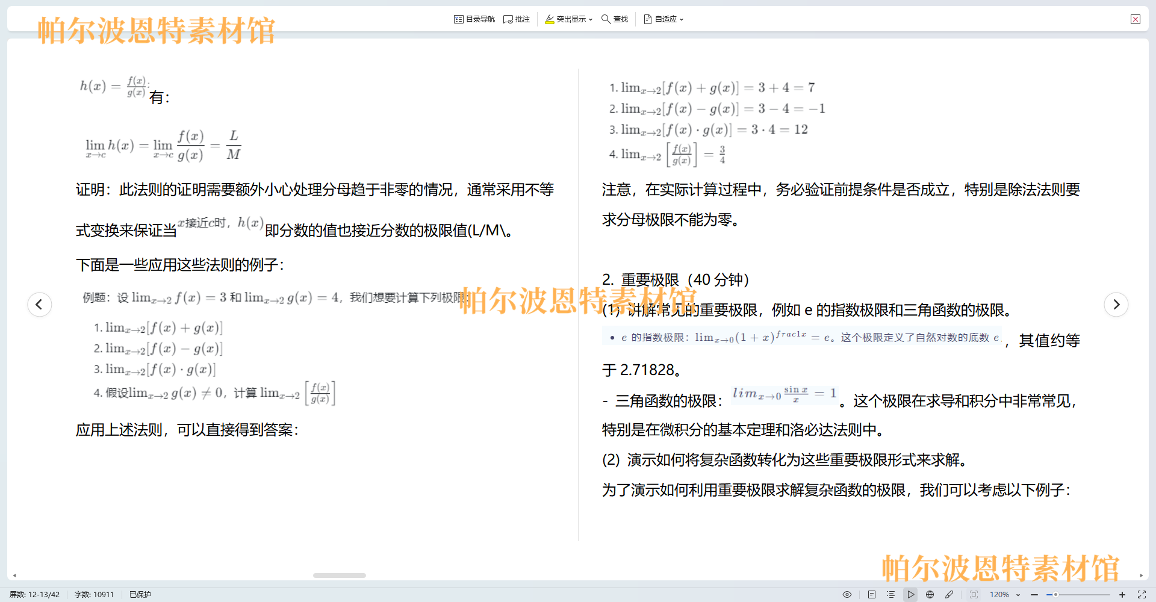This screenshot has height=602, width=1156.
Task: Click the zoom slider handle
Action: (x=1055, y=594)
